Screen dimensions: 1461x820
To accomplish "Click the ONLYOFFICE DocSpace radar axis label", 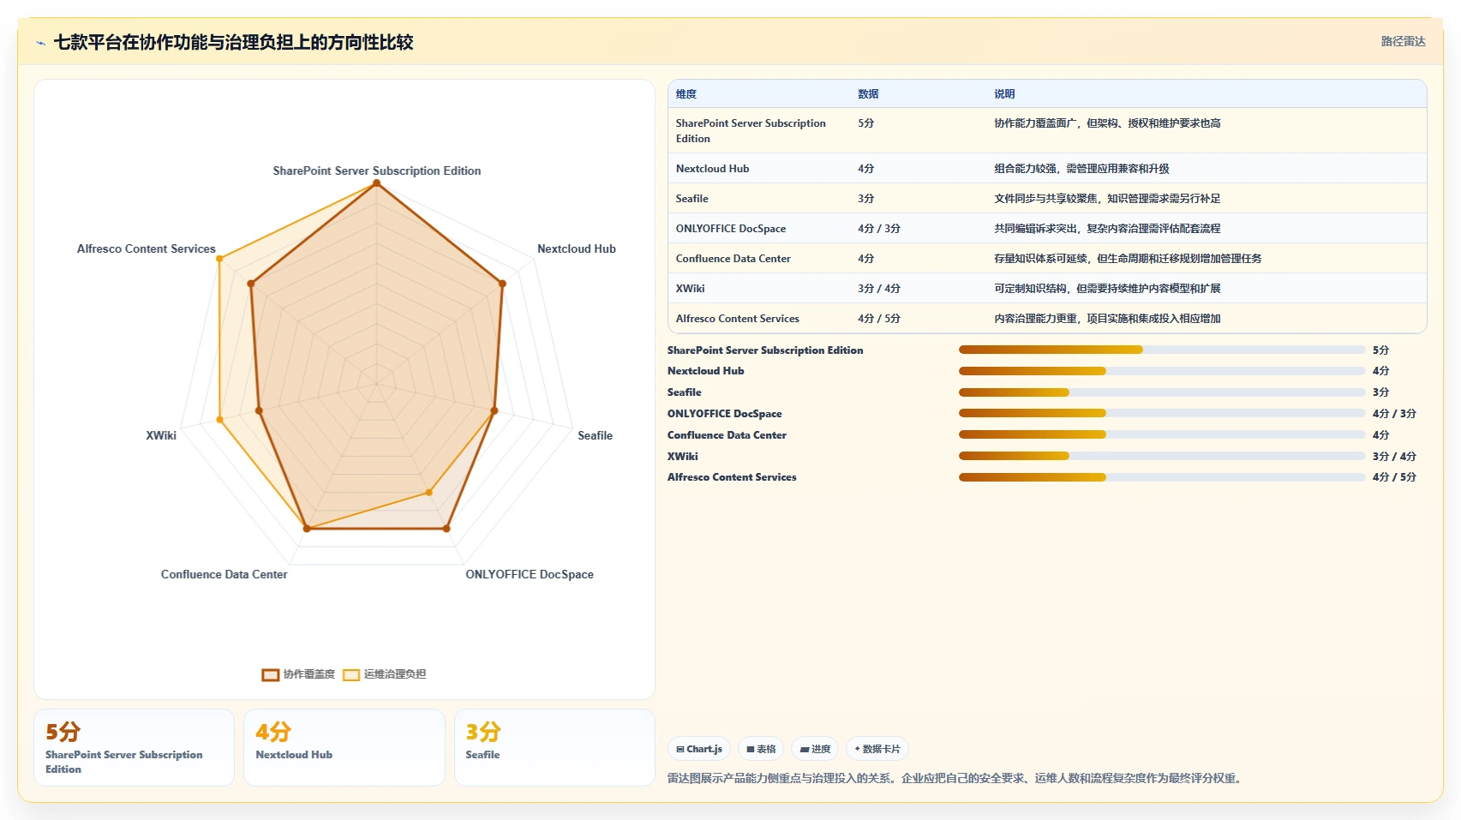I will tap(530, 575).
